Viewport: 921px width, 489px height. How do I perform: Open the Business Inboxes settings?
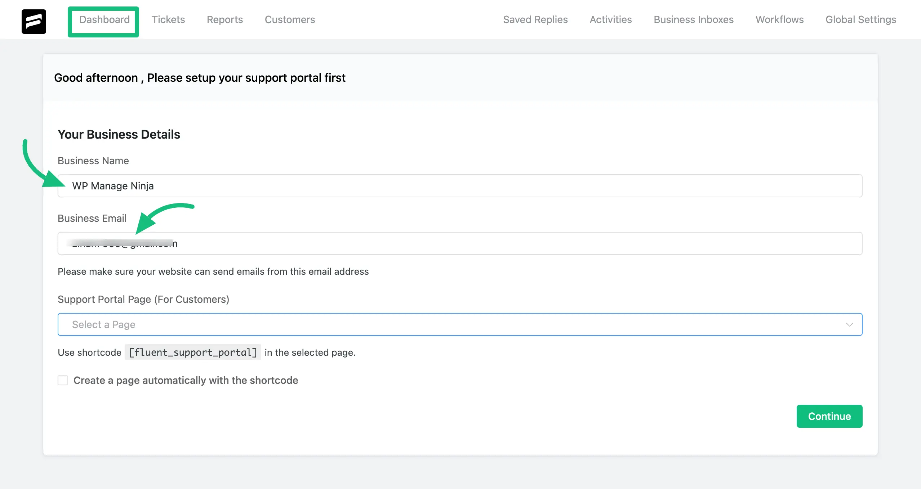(x=694, y=19)
